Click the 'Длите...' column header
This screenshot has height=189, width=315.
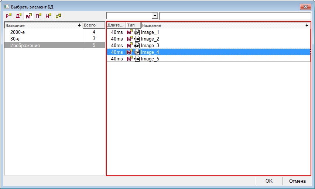tap(116, 25)
